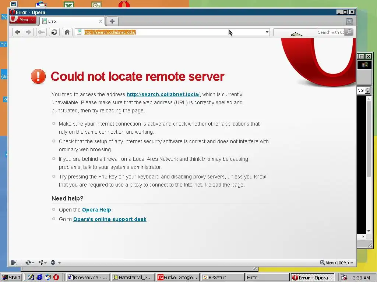Screen dimensions: 377x282
Task: Click the monitor desktop icon at top left
Action: click(x=14, y=4)
